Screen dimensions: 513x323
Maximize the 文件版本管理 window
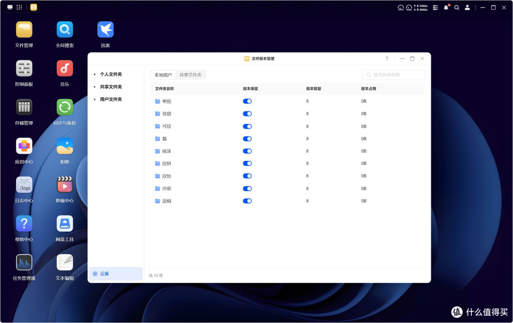point(412,58)
